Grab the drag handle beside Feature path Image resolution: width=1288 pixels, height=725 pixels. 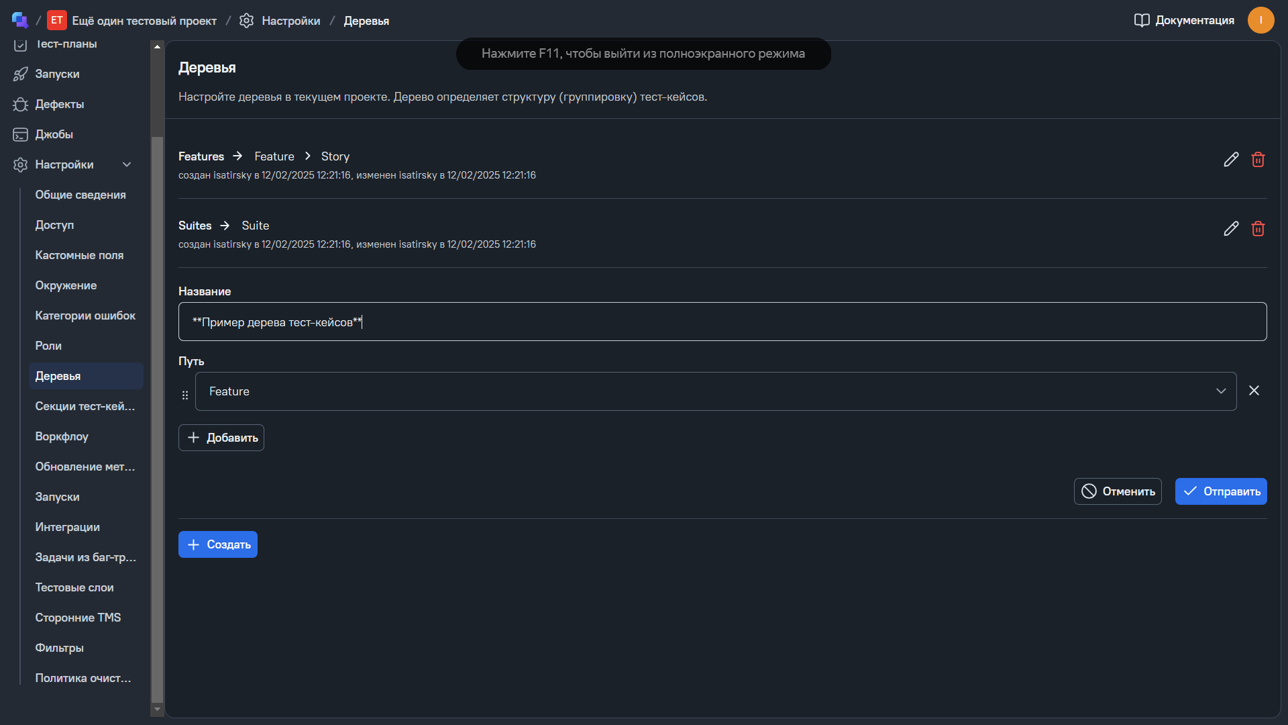[185, 395]
